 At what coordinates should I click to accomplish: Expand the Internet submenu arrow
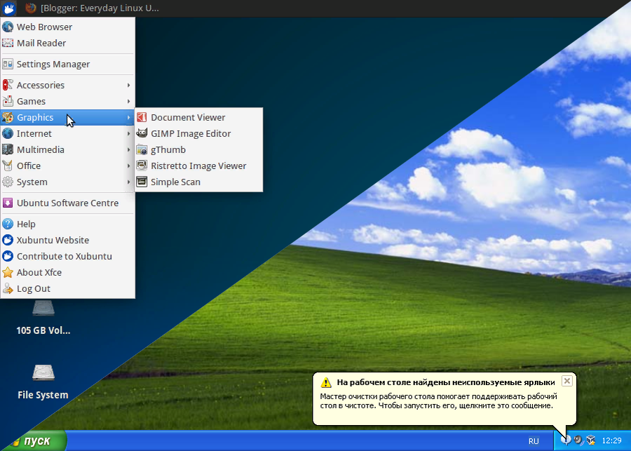[128, 133]
